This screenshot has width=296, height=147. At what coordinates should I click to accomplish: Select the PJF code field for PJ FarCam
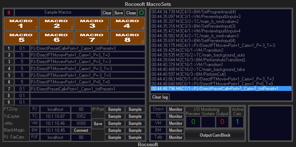click(35, 137)
